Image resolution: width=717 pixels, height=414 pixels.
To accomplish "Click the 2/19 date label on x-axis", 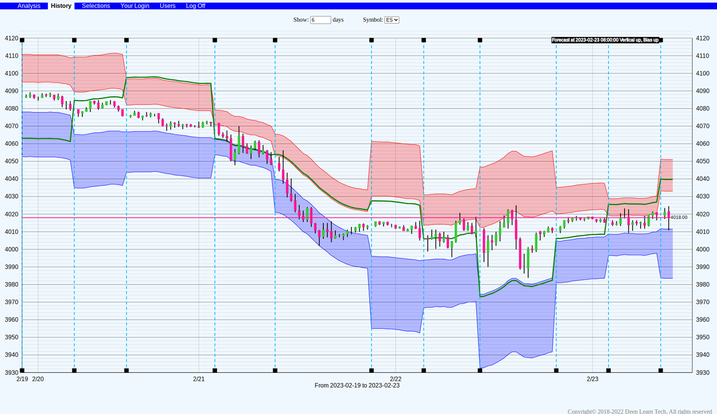I will pos(22,379).
